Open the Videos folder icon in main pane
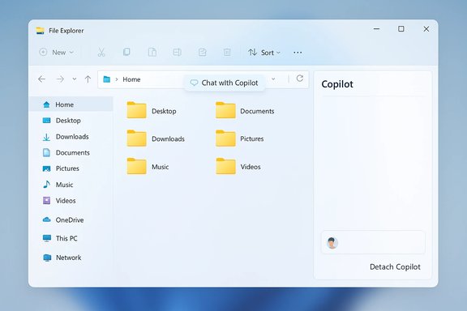467x311 pixels. tap(225, 166)
